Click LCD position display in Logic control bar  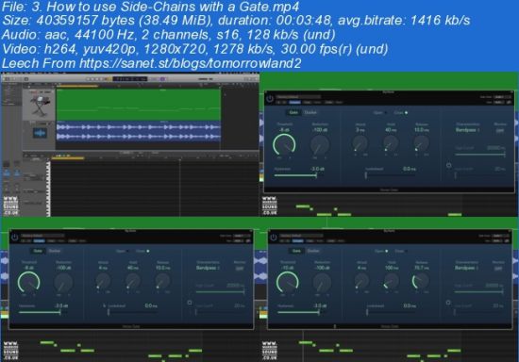tap(130, 78)
